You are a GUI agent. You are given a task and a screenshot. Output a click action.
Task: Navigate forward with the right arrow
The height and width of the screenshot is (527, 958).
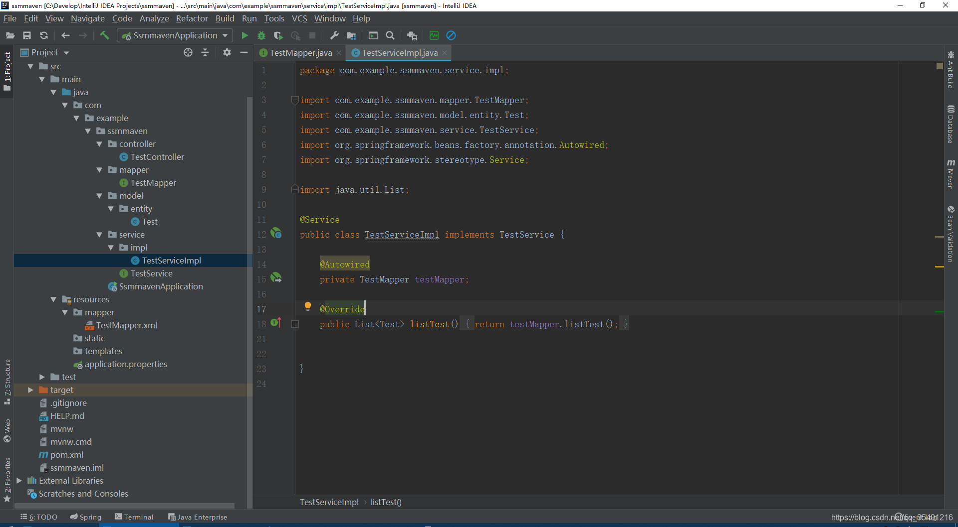click(83, 35)
